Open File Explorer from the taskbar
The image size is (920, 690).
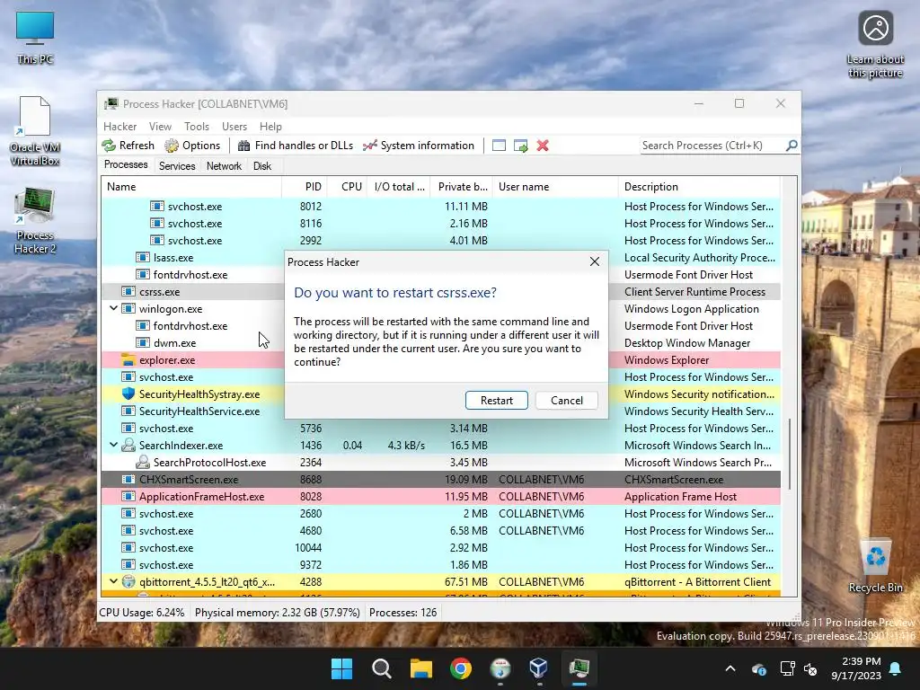(420, 668)
